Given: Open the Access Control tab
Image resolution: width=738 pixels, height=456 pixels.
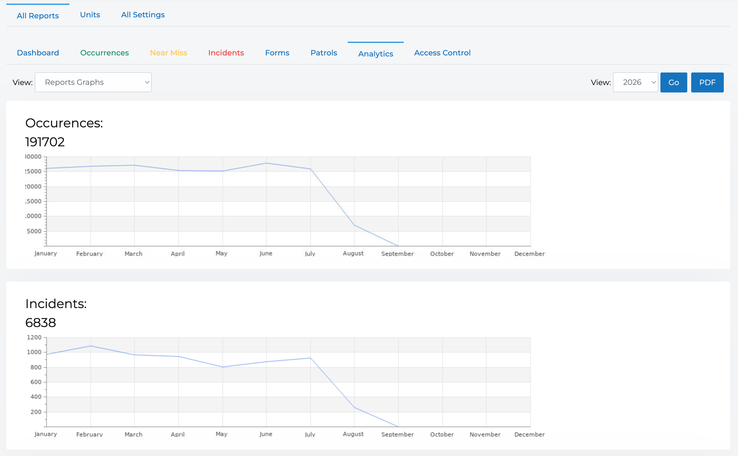Looking at the screenshot, I should 442,53.
